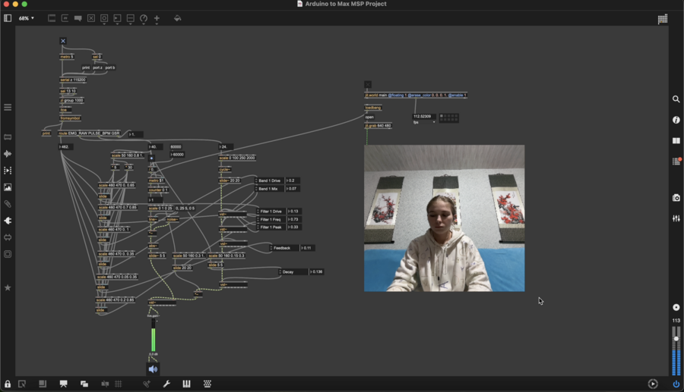Toggle the metro toggle at patch top

click(63, 41)
